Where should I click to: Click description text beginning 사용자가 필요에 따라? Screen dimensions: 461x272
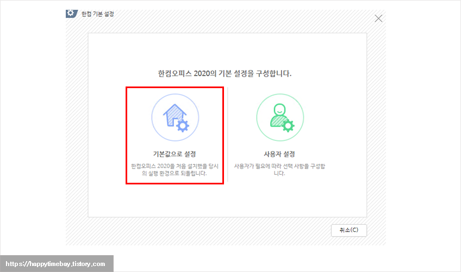pyautogui.click(x=279, y=170)
